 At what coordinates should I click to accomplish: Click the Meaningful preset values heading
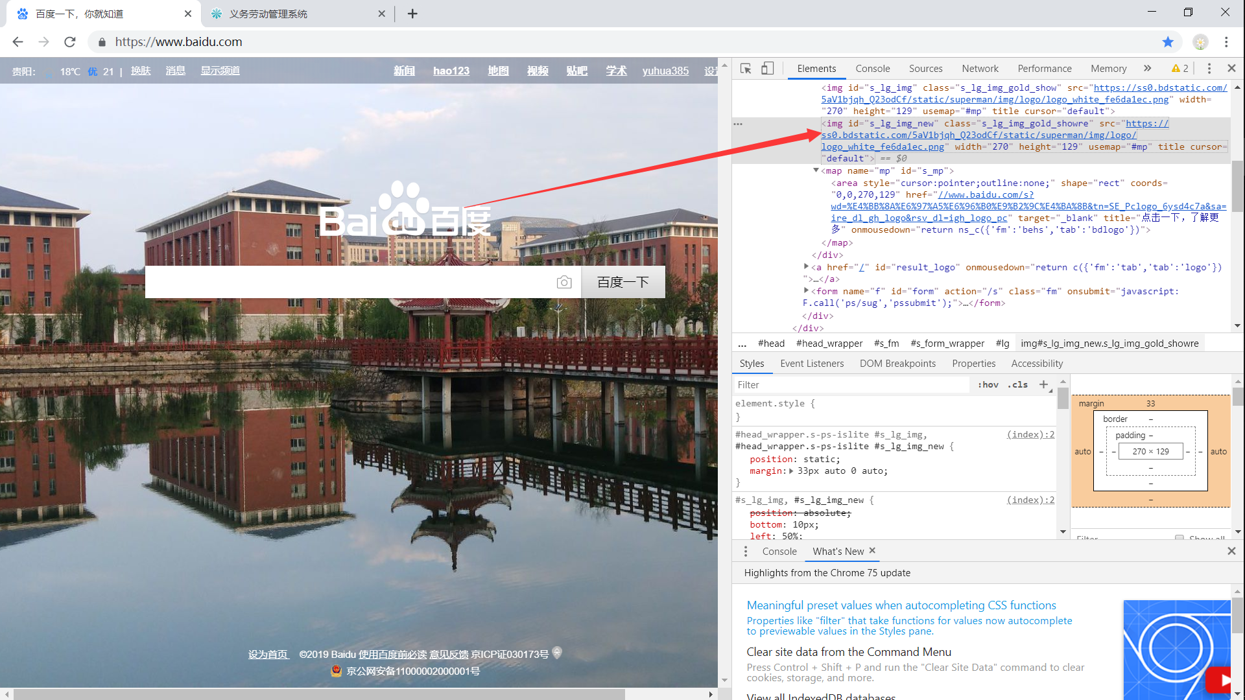(901, 605)
